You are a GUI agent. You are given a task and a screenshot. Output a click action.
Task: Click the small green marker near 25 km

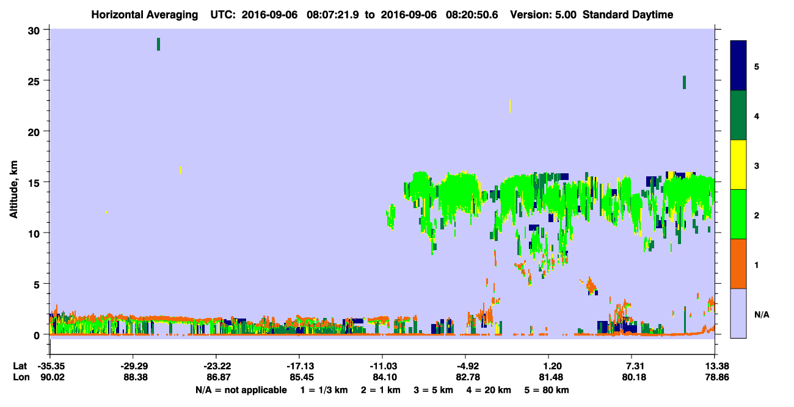click(x=684, y=82)
